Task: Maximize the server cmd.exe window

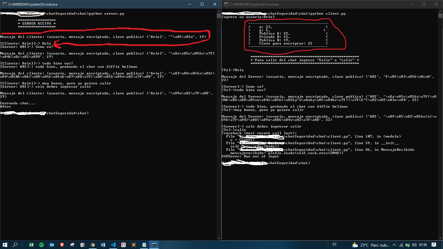Action: click(202, 4)
